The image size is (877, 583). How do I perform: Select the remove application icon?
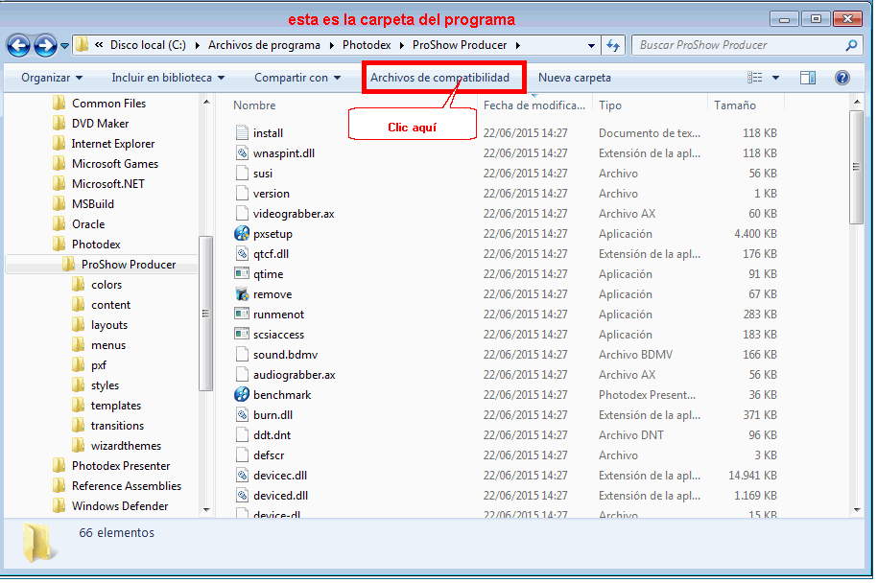(242, 293)
